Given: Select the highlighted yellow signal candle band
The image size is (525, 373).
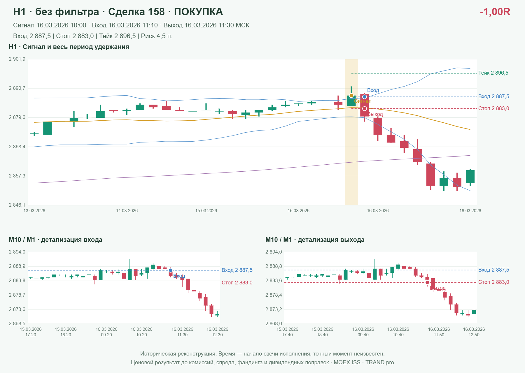Looking at the screenshot, I should tap(351, 132).
